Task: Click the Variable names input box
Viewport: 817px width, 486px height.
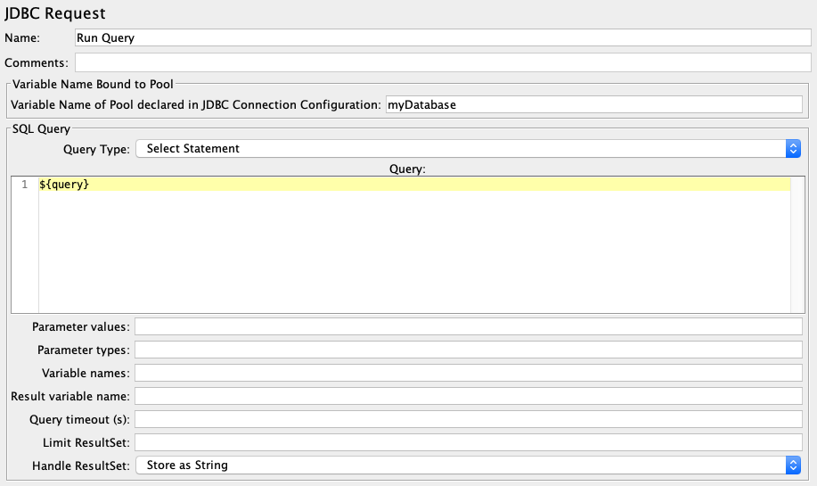Action: (469, 373)
